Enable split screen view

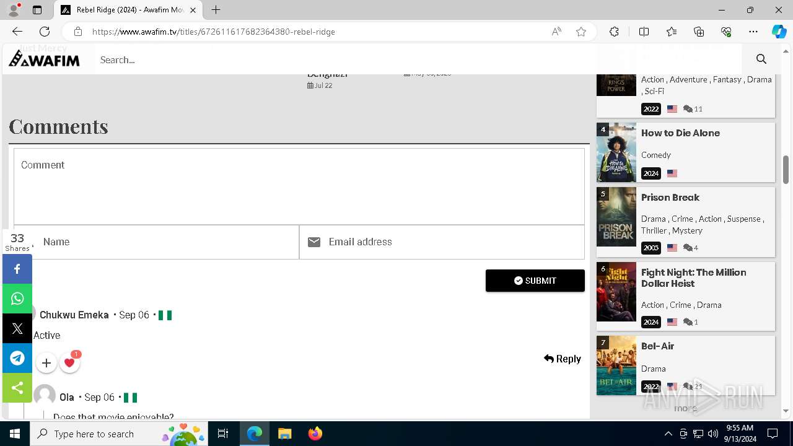pos(644,32)
